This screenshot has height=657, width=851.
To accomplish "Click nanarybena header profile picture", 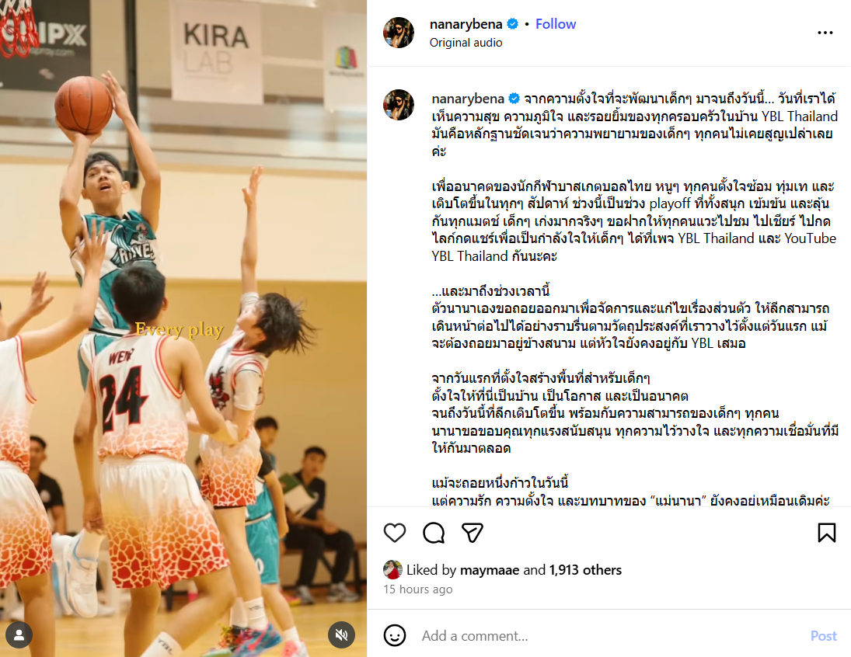I will point(399,33).
